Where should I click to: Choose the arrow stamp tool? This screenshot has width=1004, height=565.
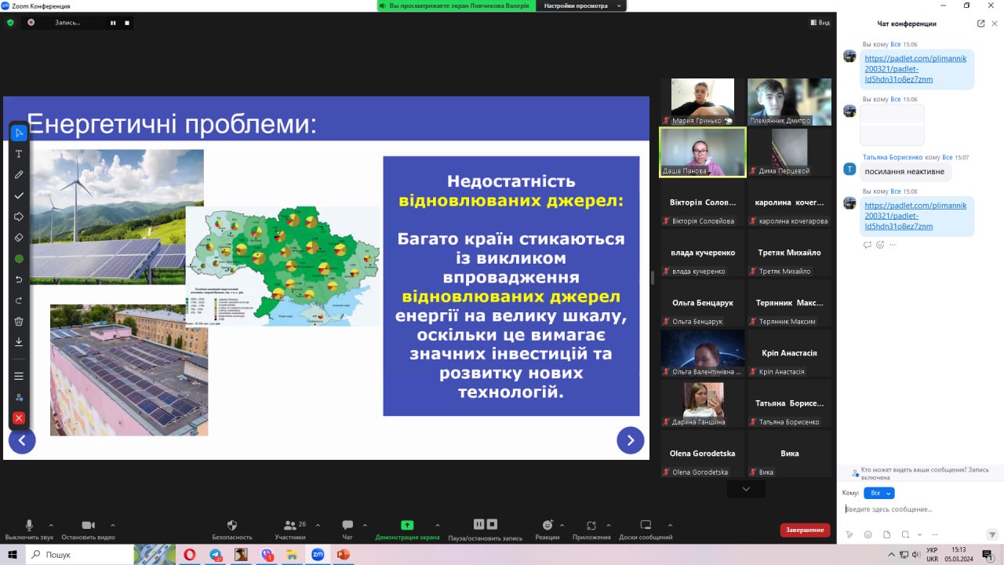[19, 217]
